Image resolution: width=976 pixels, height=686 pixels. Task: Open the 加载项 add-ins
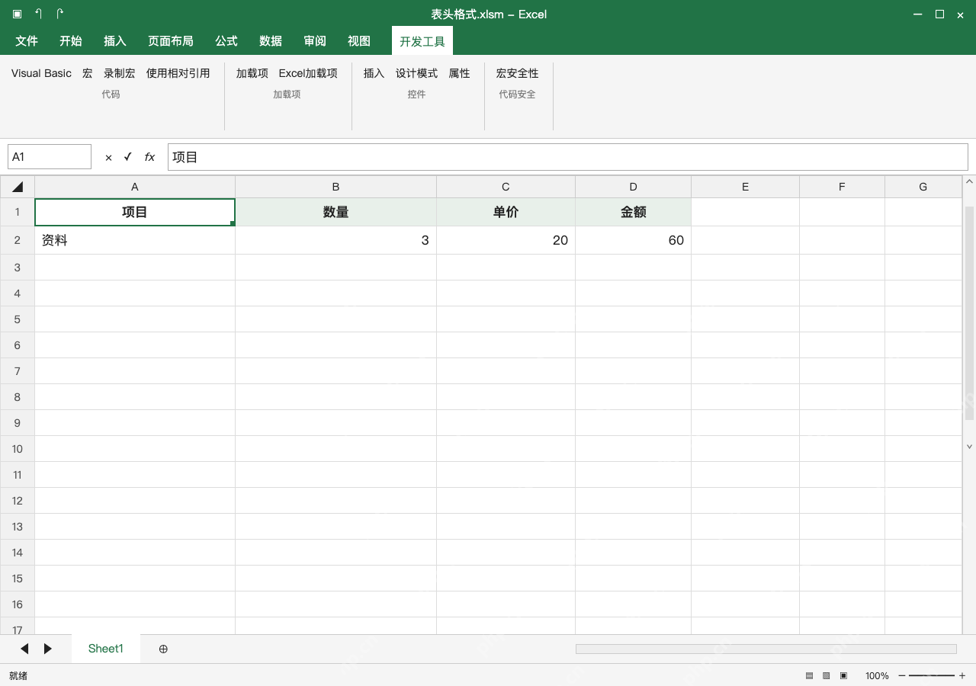tap(252, 73)
